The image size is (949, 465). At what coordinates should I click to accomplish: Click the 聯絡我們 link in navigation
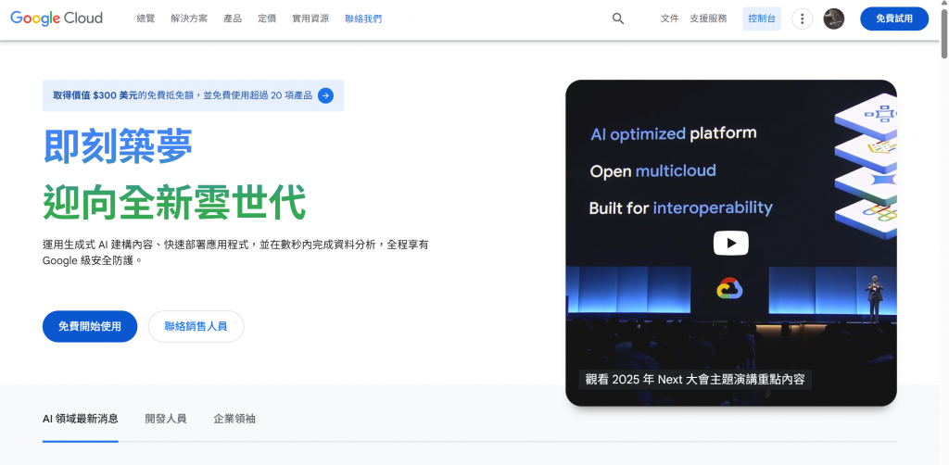[363, 19]
